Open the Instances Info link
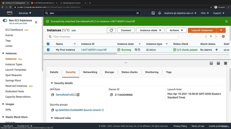Image resolution: width=231 pixels, height=129 pixels. (74, 30)
